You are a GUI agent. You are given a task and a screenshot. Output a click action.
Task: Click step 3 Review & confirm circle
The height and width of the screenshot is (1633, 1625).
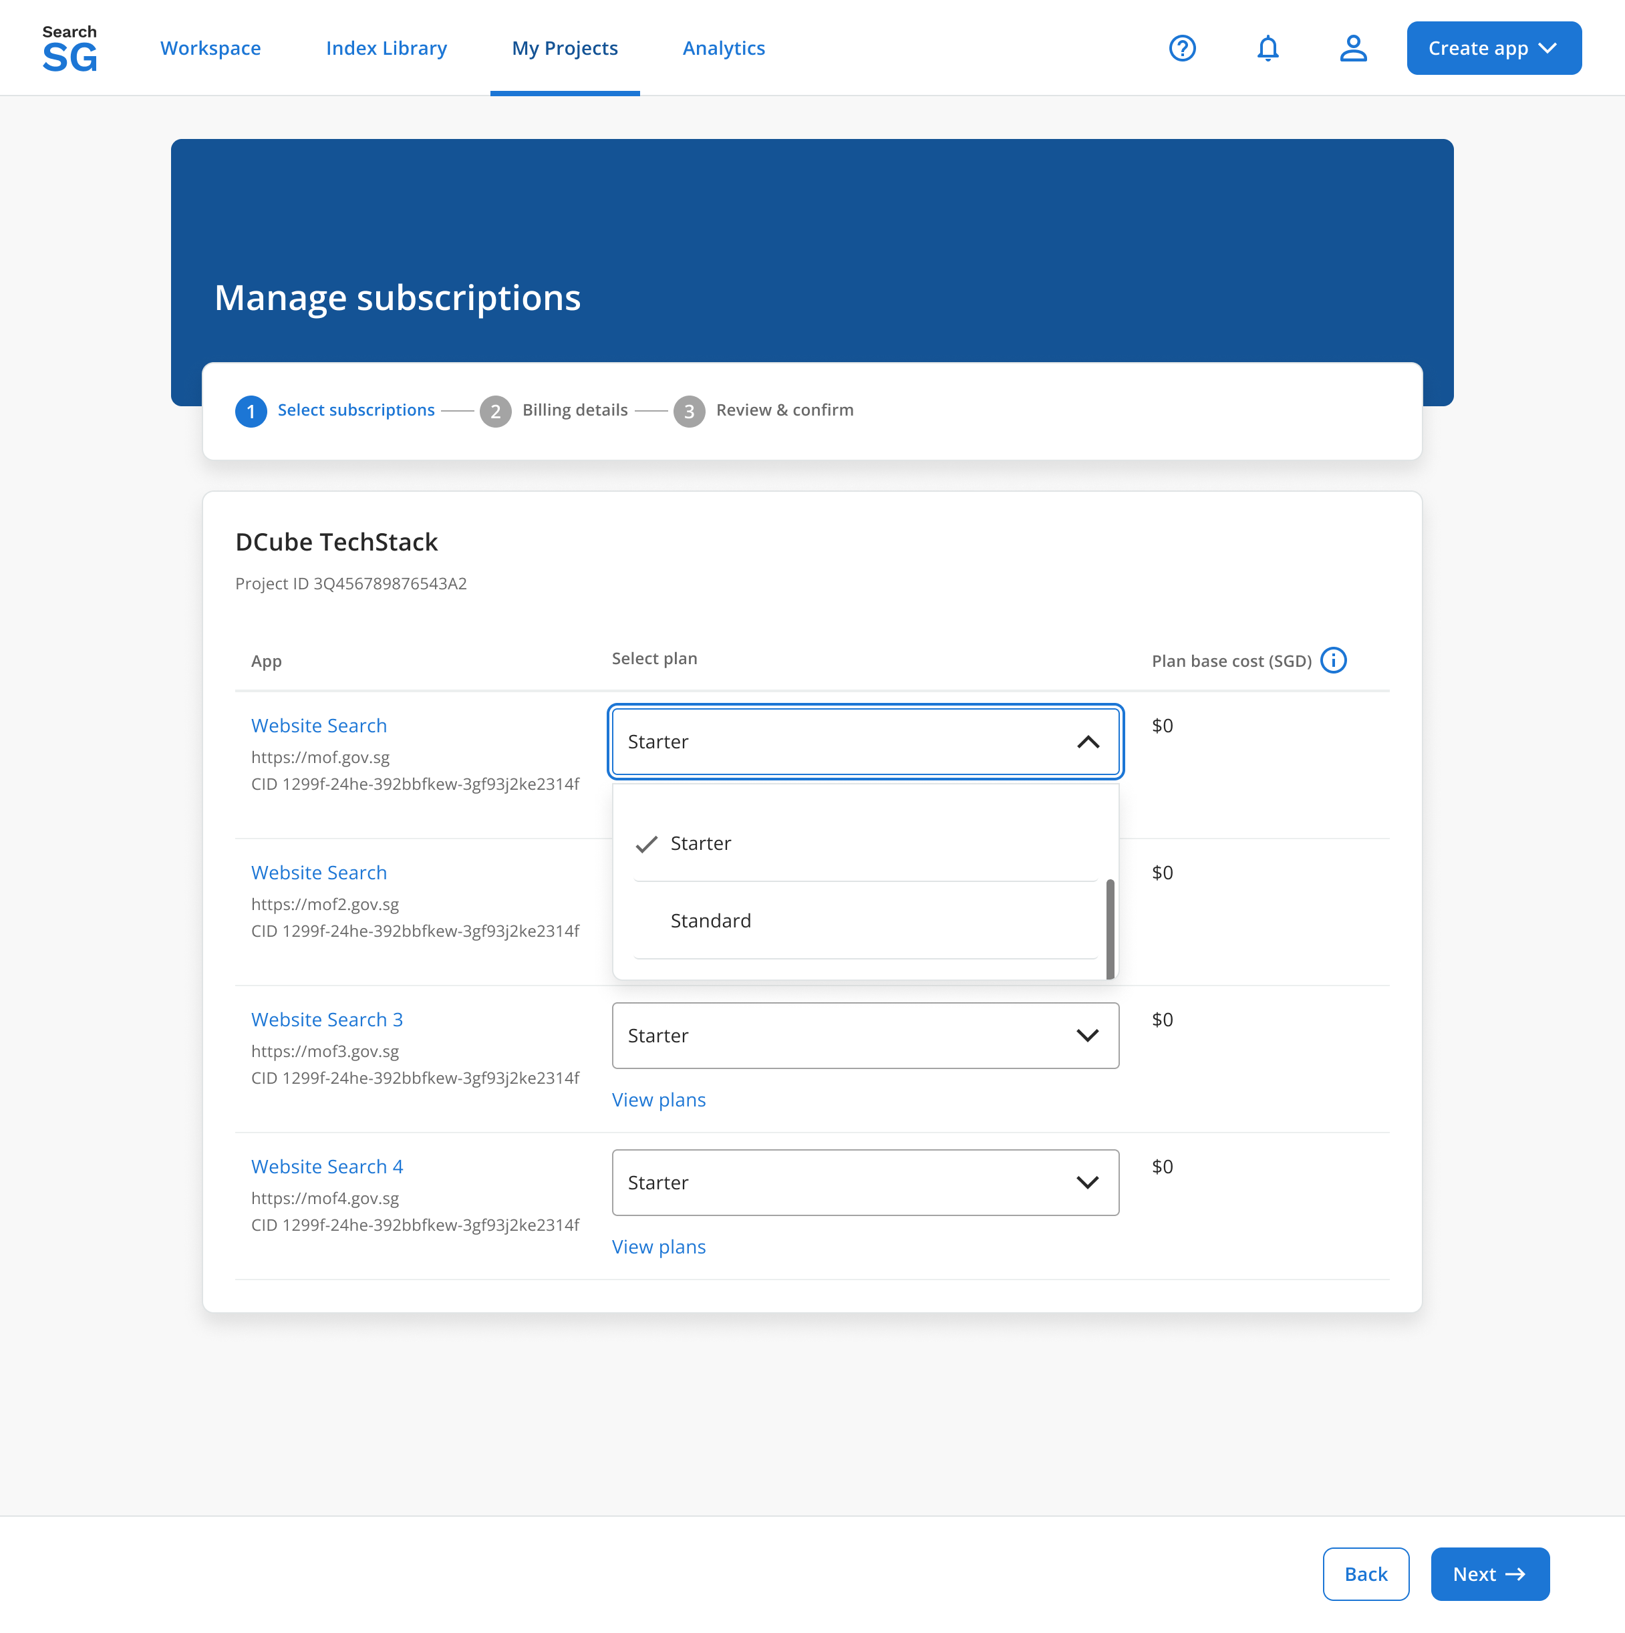[x=689, y=412]
